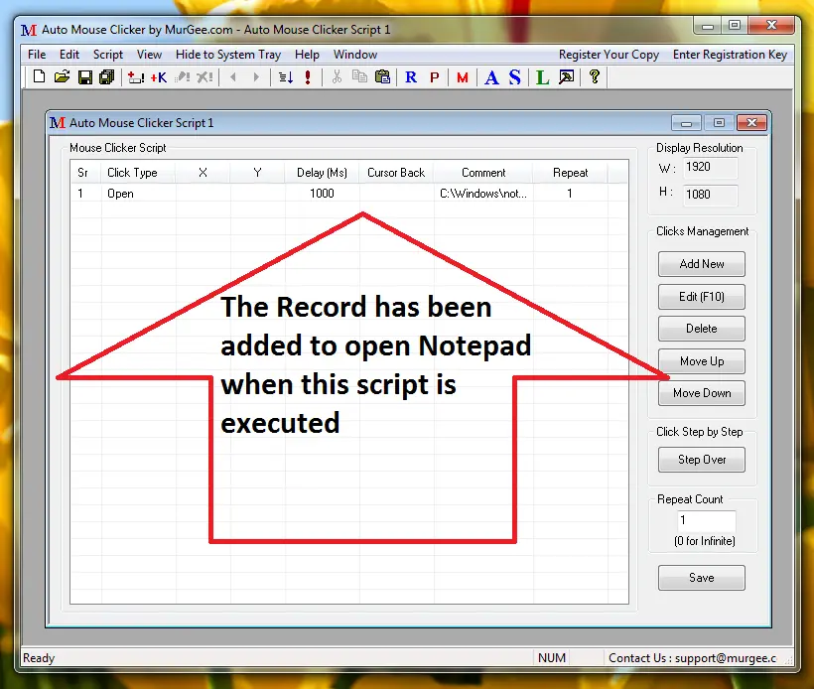Click the Repeat Count input field
This screenshot has height=689, width=814.
click(706, 521)
